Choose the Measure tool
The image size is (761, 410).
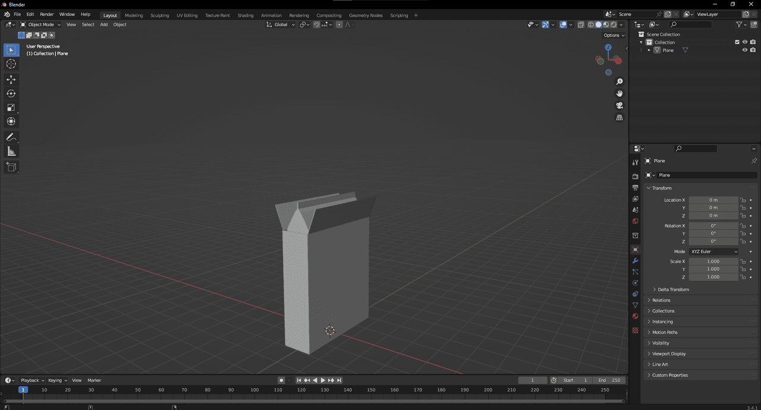point(11,152)
